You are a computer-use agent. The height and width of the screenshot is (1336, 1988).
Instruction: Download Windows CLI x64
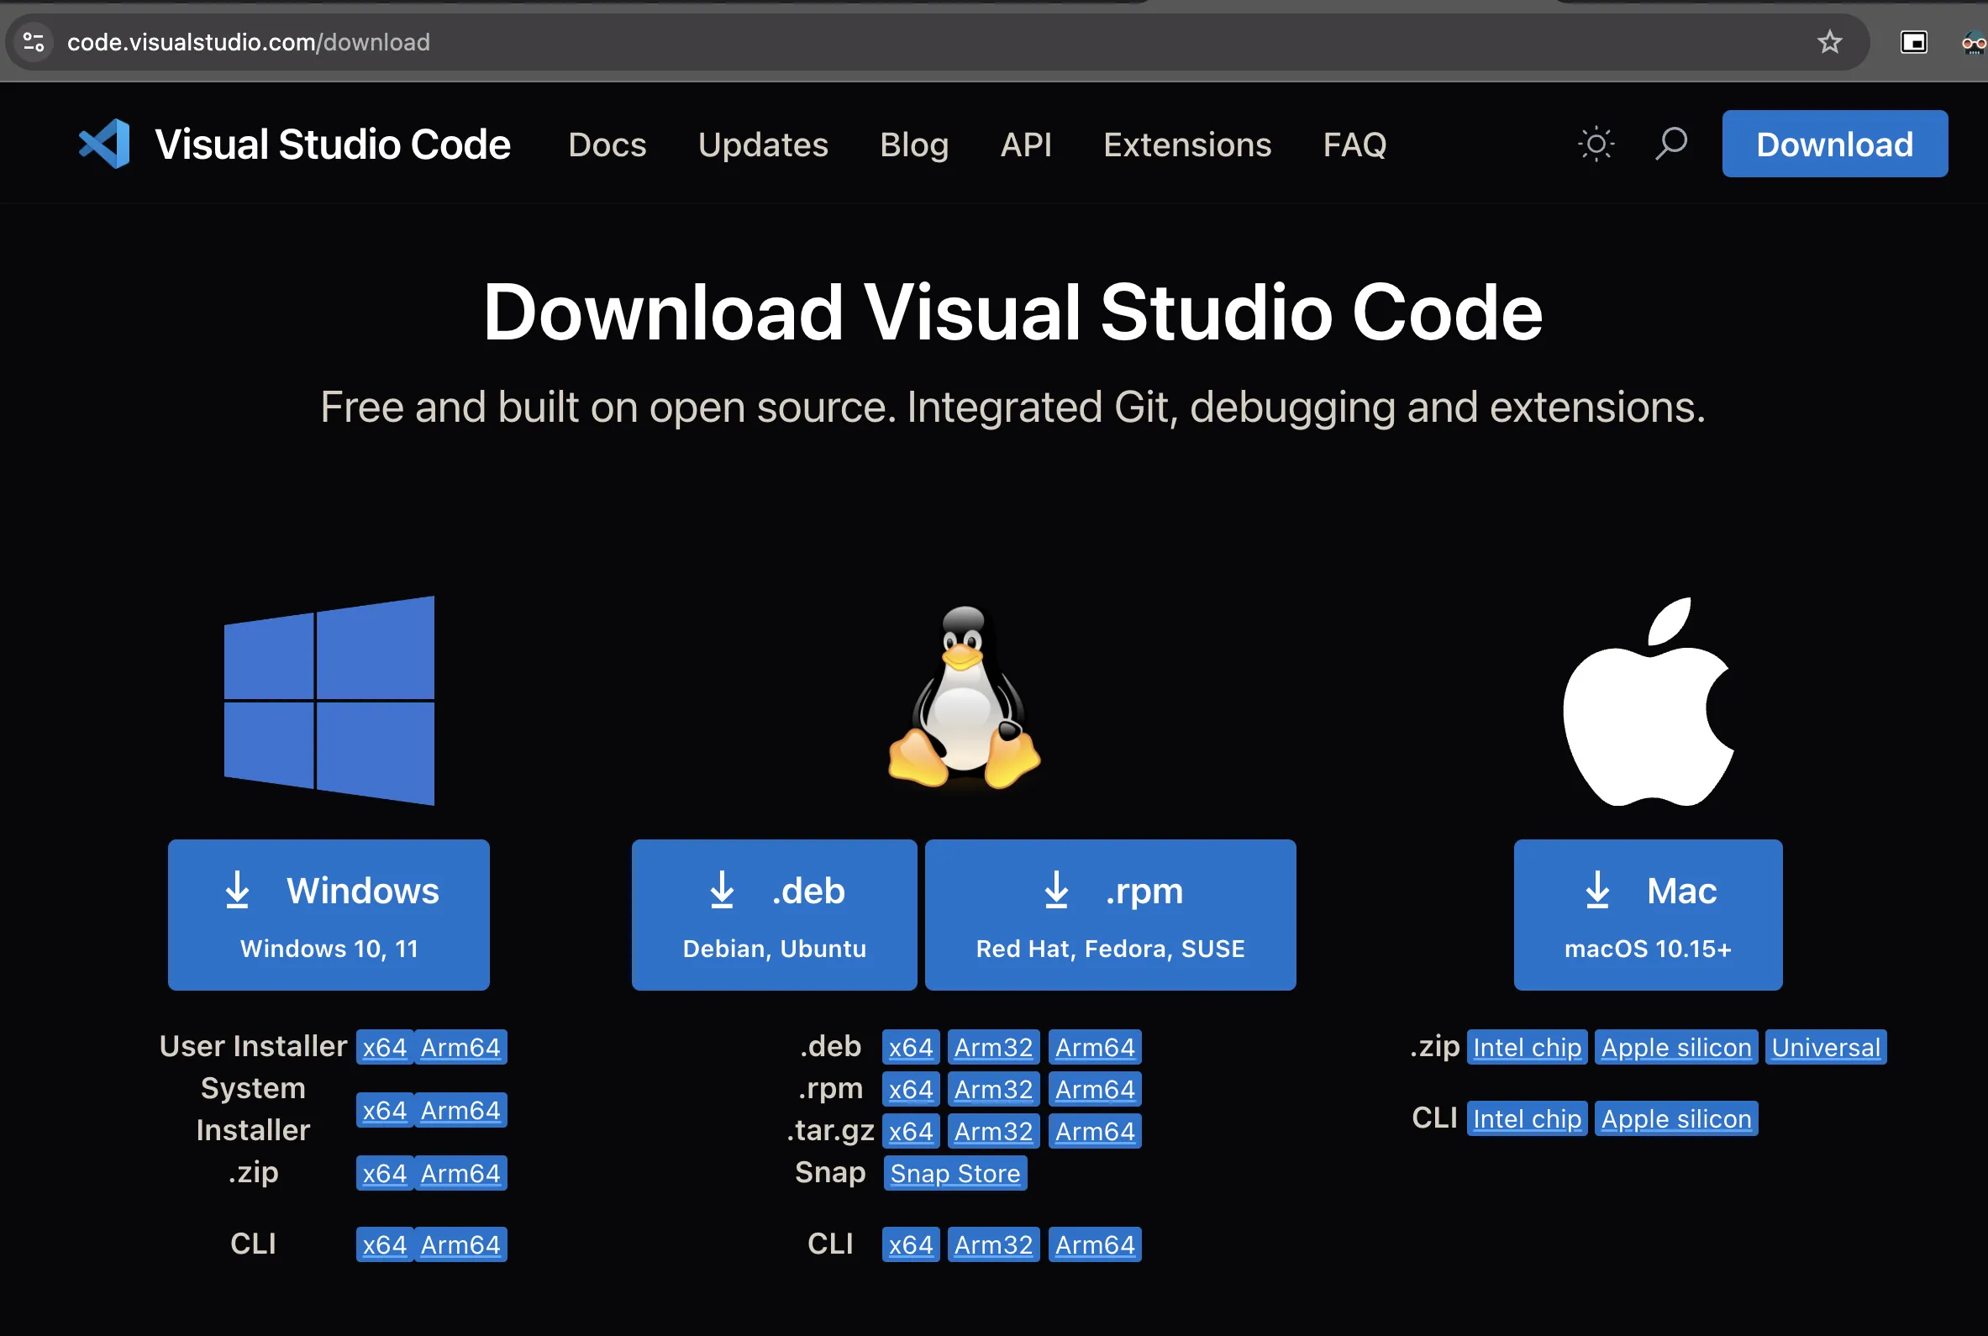[x=385, y=1244]
